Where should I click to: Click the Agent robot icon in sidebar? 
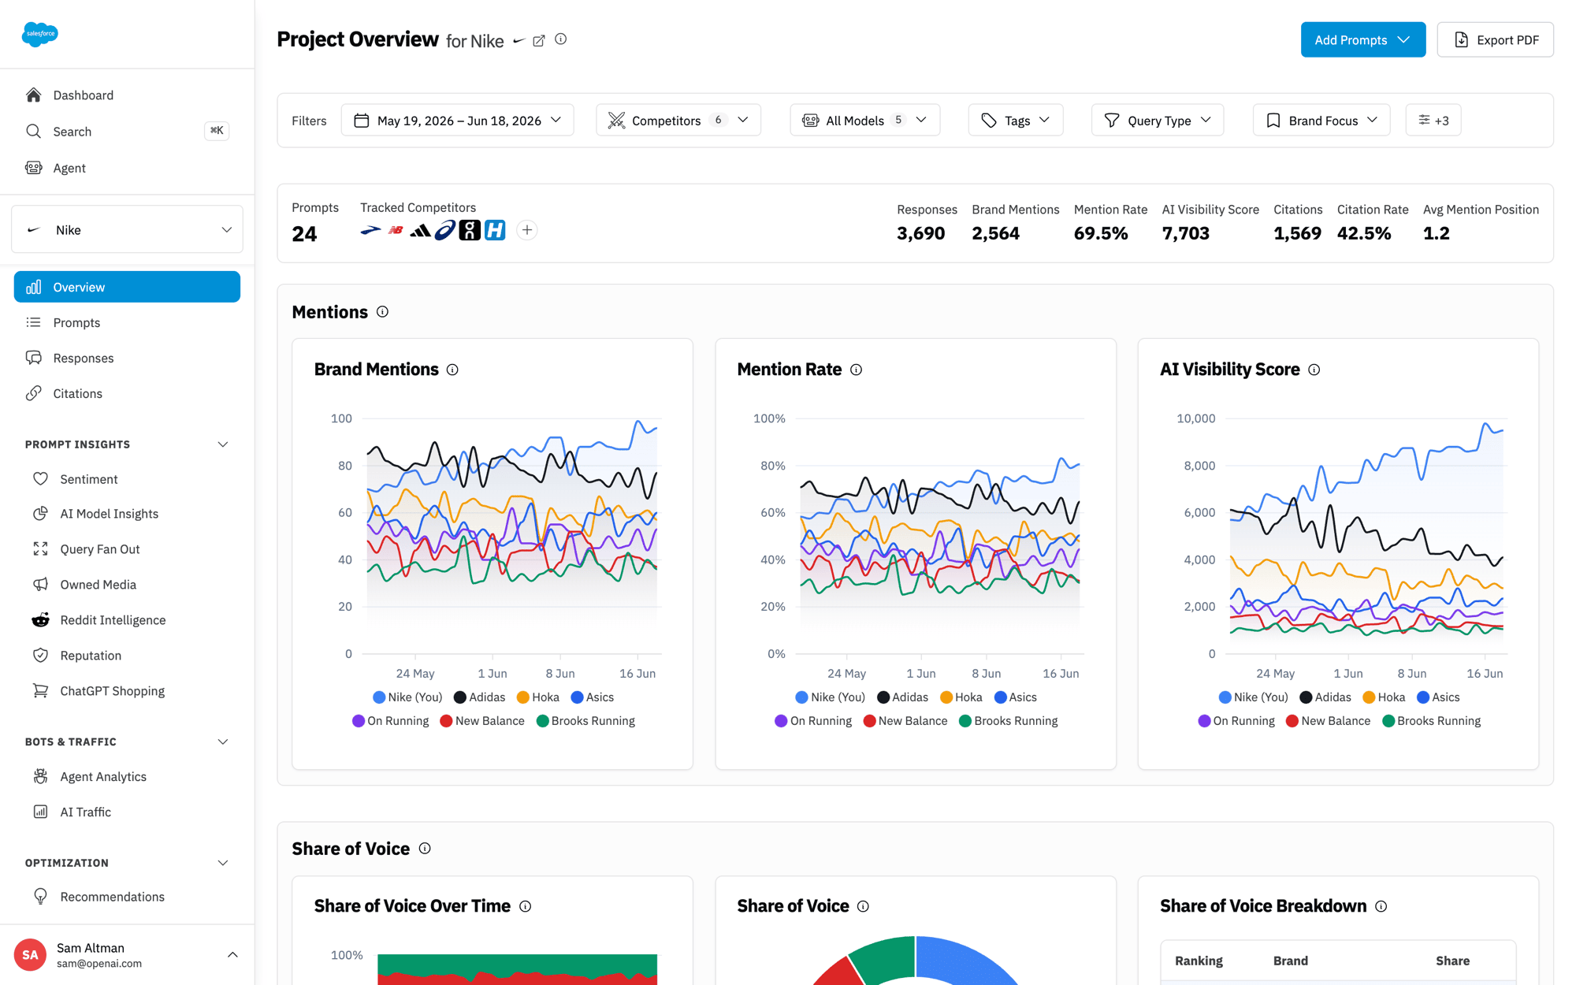[x=33, y=168]
